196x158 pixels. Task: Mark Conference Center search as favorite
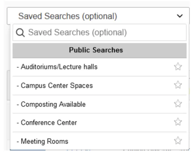coord(178,122)
